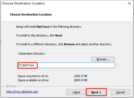The height and width of the screenshot is (98, 134).
Task: Cancel the DipTrace setup
Action: (120, 92)
